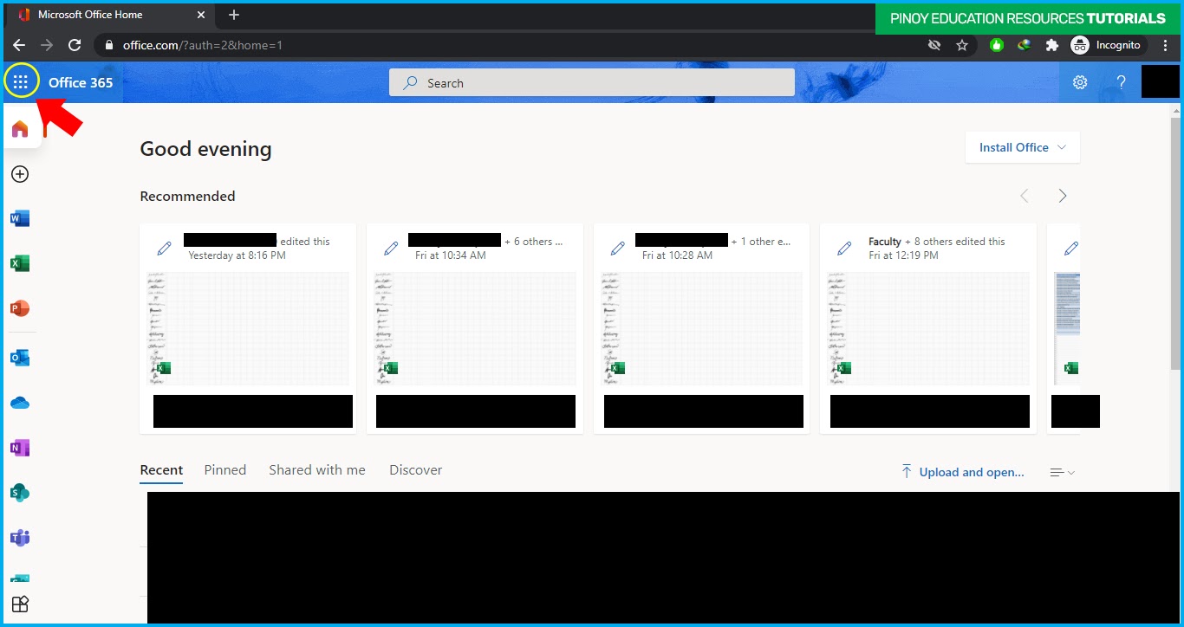Click in the Search box
1184x627 pixels.
[x=592, y=82]
